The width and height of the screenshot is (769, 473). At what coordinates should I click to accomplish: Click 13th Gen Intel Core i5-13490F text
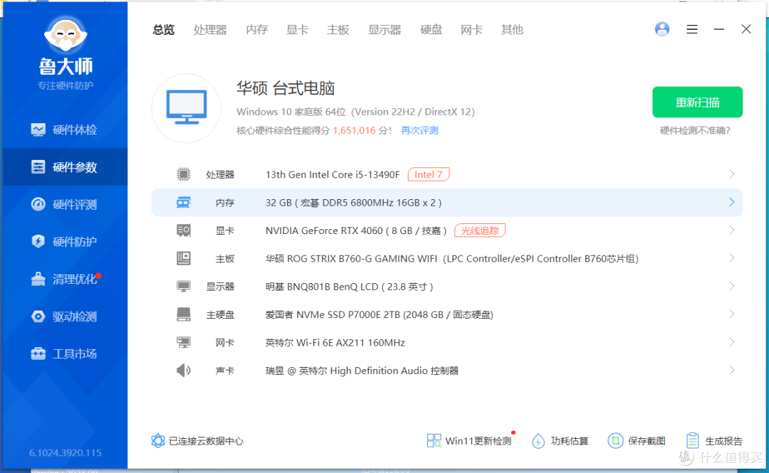[x=333, y=174]
